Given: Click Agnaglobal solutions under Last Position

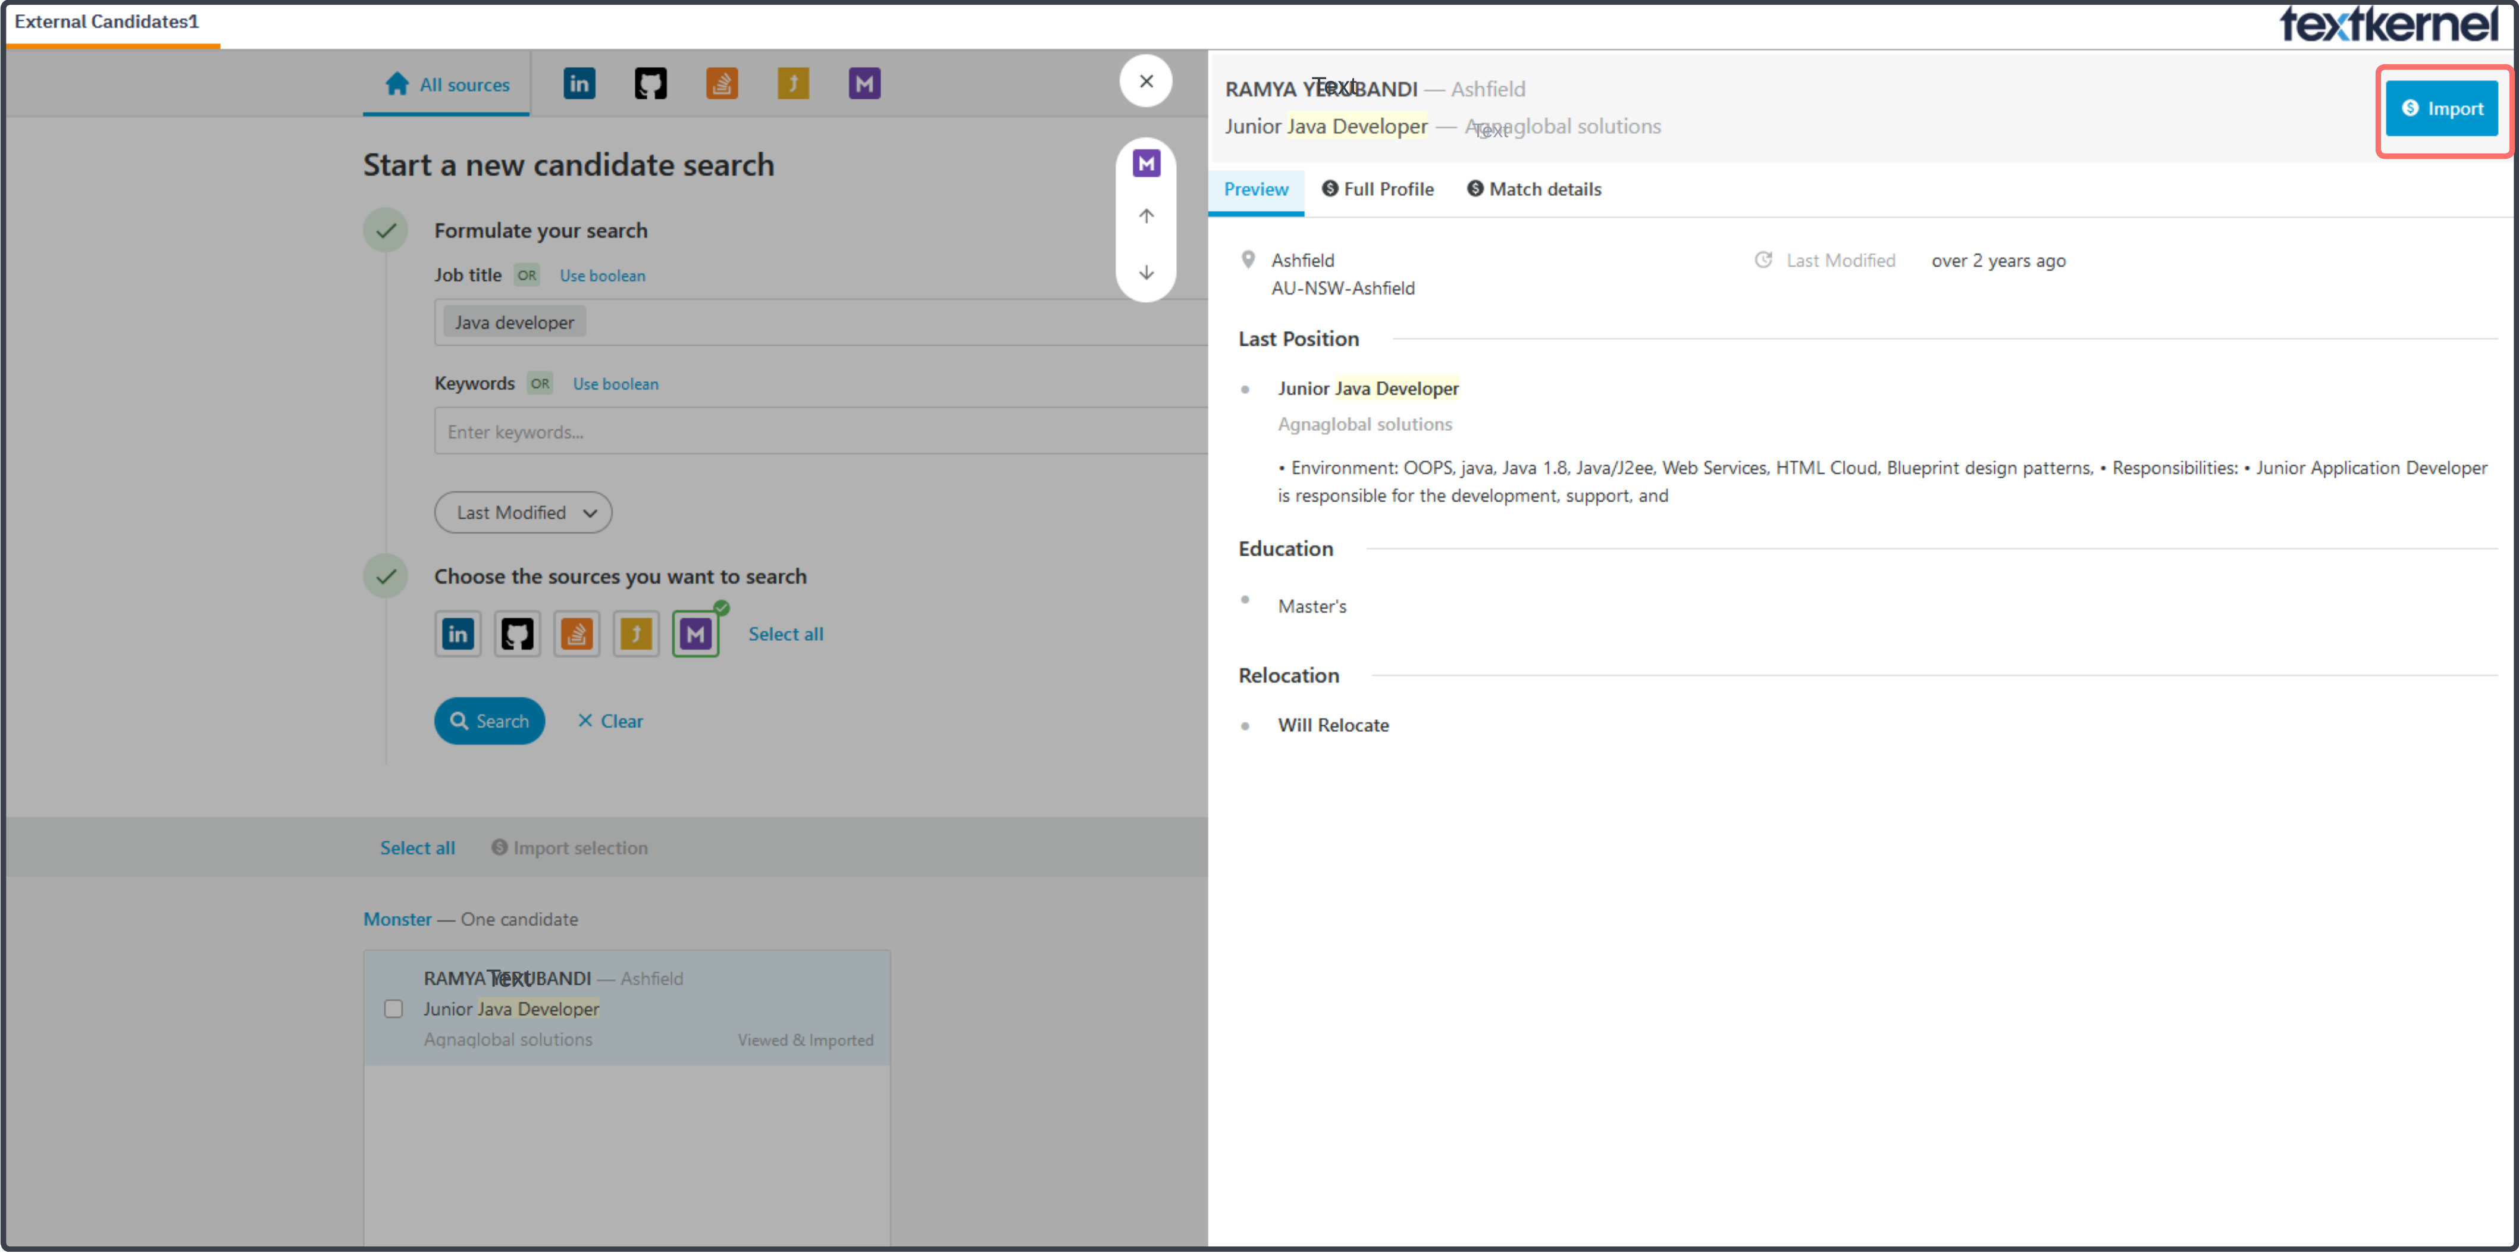Looking at the screenshot, I should point(1365,425).
